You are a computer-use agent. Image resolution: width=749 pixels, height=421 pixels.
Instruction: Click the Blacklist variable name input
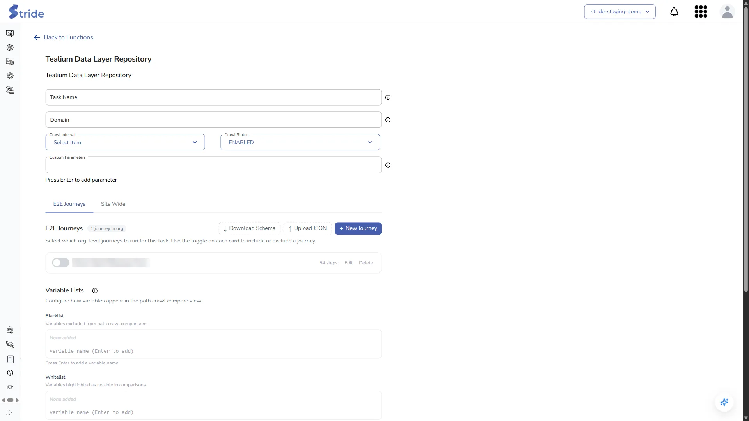(213, 351)
